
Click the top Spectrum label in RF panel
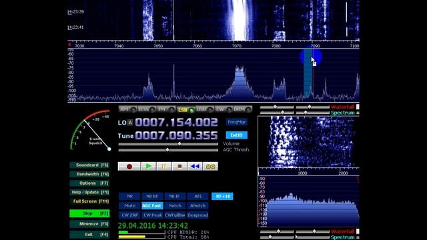[x=343, y=113]
